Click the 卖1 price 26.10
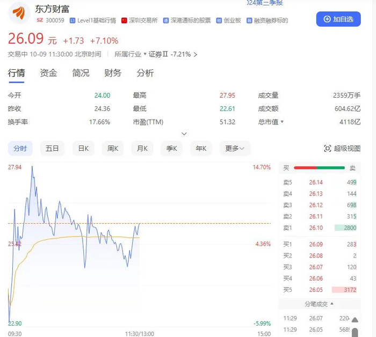This screenshot has width=376, height=337. click(316, 228)
